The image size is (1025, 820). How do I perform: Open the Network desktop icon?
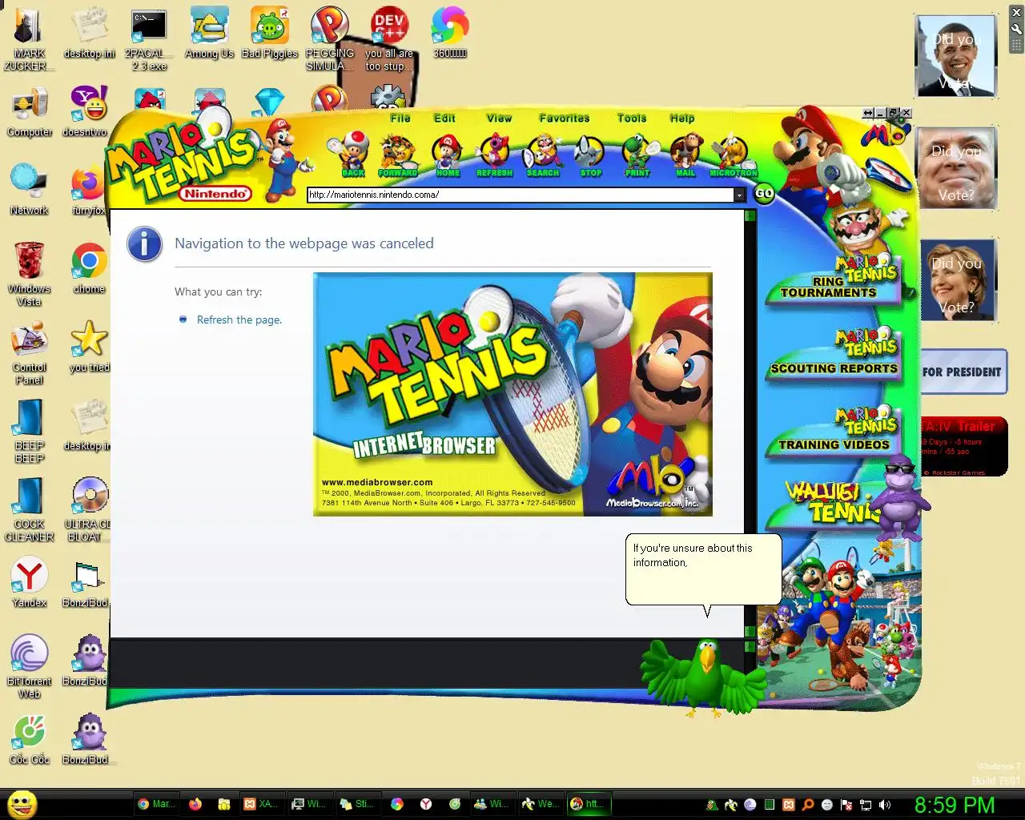click(x=30, y=191)
